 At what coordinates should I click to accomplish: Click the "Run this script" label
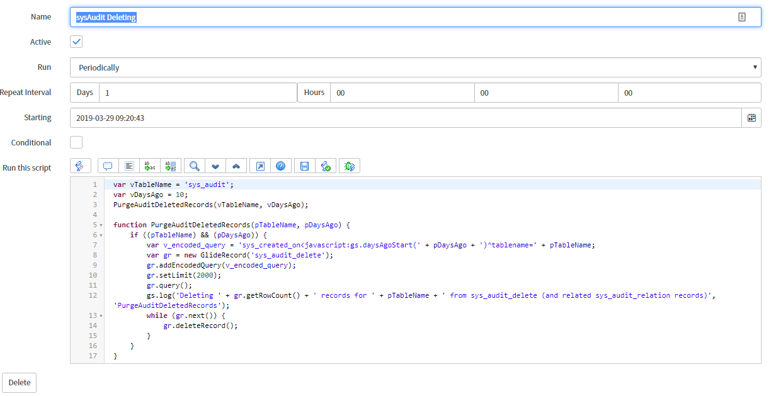[x=27, y=167]
